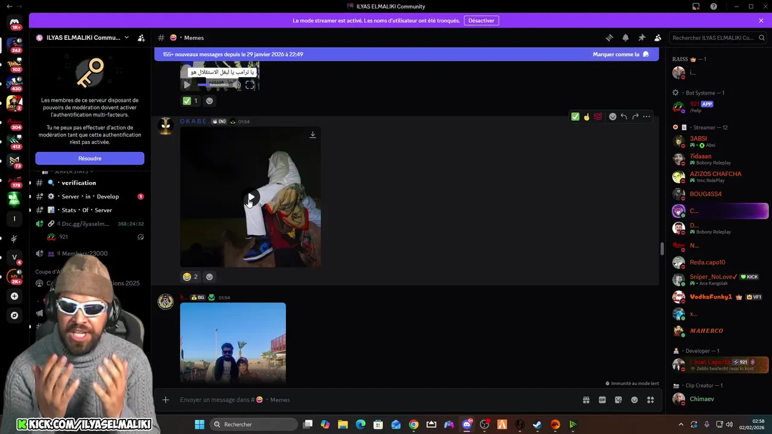Open add reaction picker in message toolbar
The height and width of the screenshot is (434, 772).
click(613, 116)
